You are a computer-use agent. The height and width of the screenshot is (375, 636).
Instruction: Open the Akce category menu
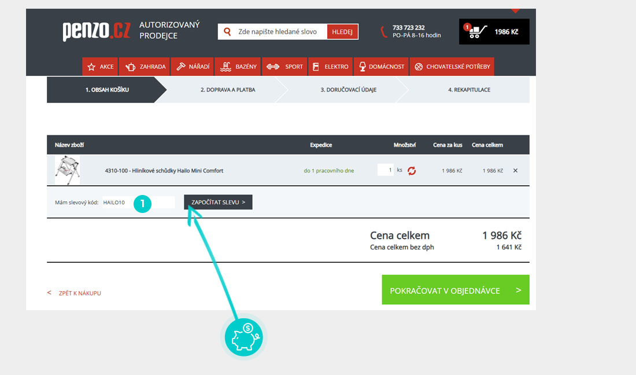(x=100, y=67)
